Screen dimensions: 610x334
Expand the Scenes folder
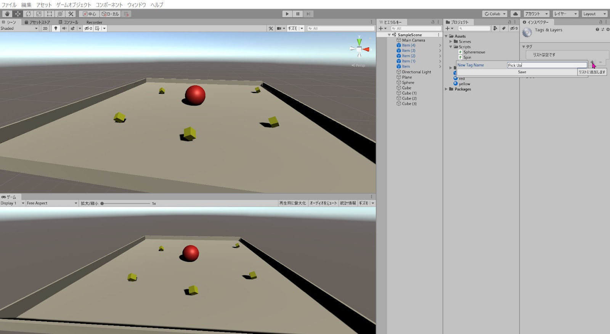[x=451, y=42]
